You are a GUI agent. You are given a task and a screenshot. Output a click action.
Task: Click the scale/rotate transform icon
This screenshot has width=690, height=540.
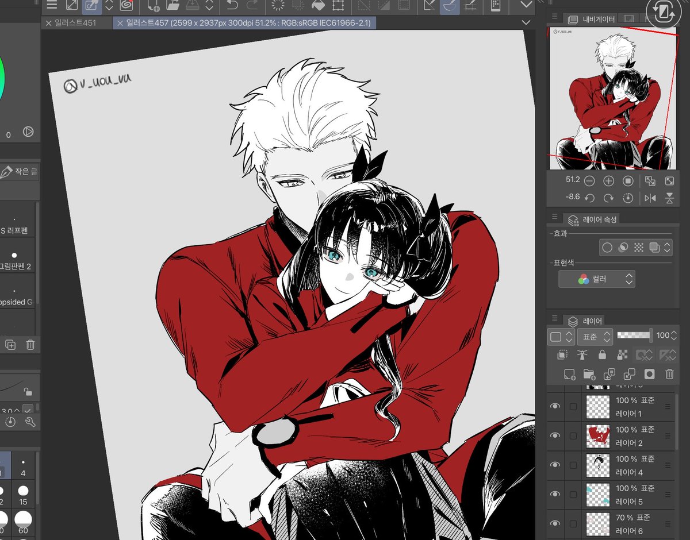338,6
